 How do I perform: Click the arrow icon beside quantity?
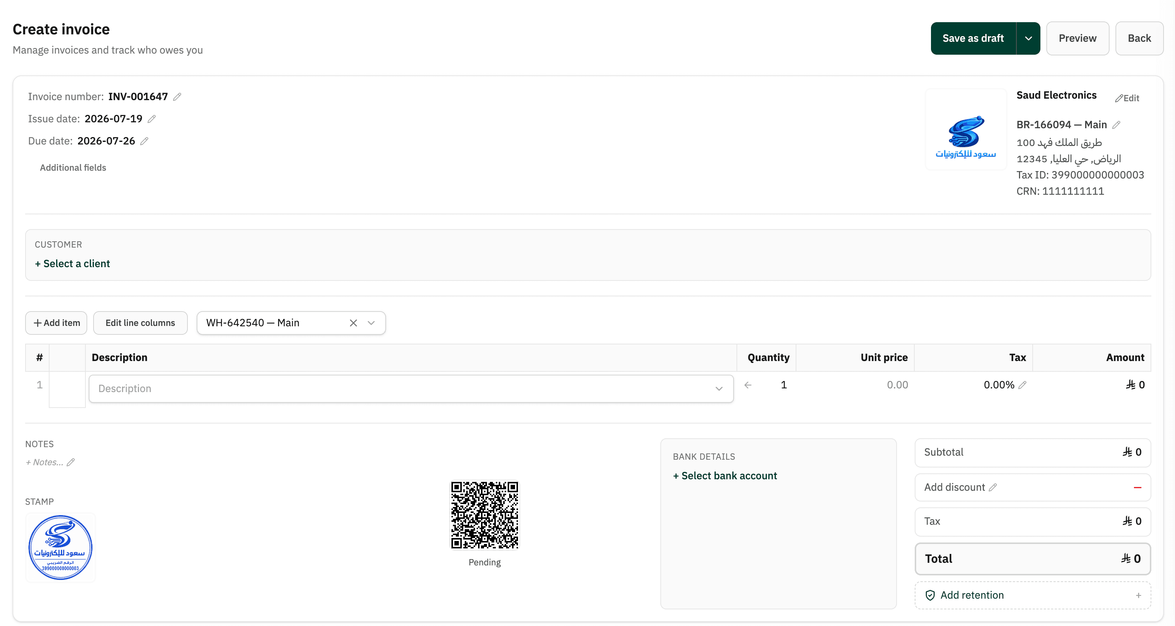point(748,385)
